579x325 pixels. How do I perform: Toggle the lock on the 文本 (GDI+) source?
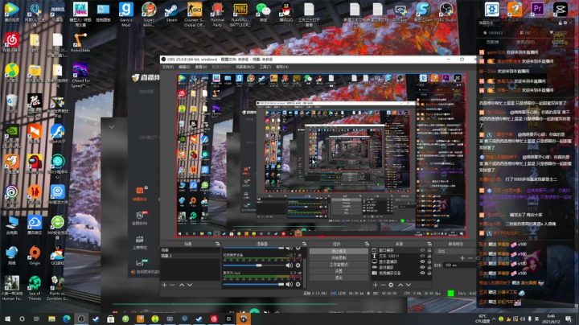pyautogui.click(x=429, y=256)
